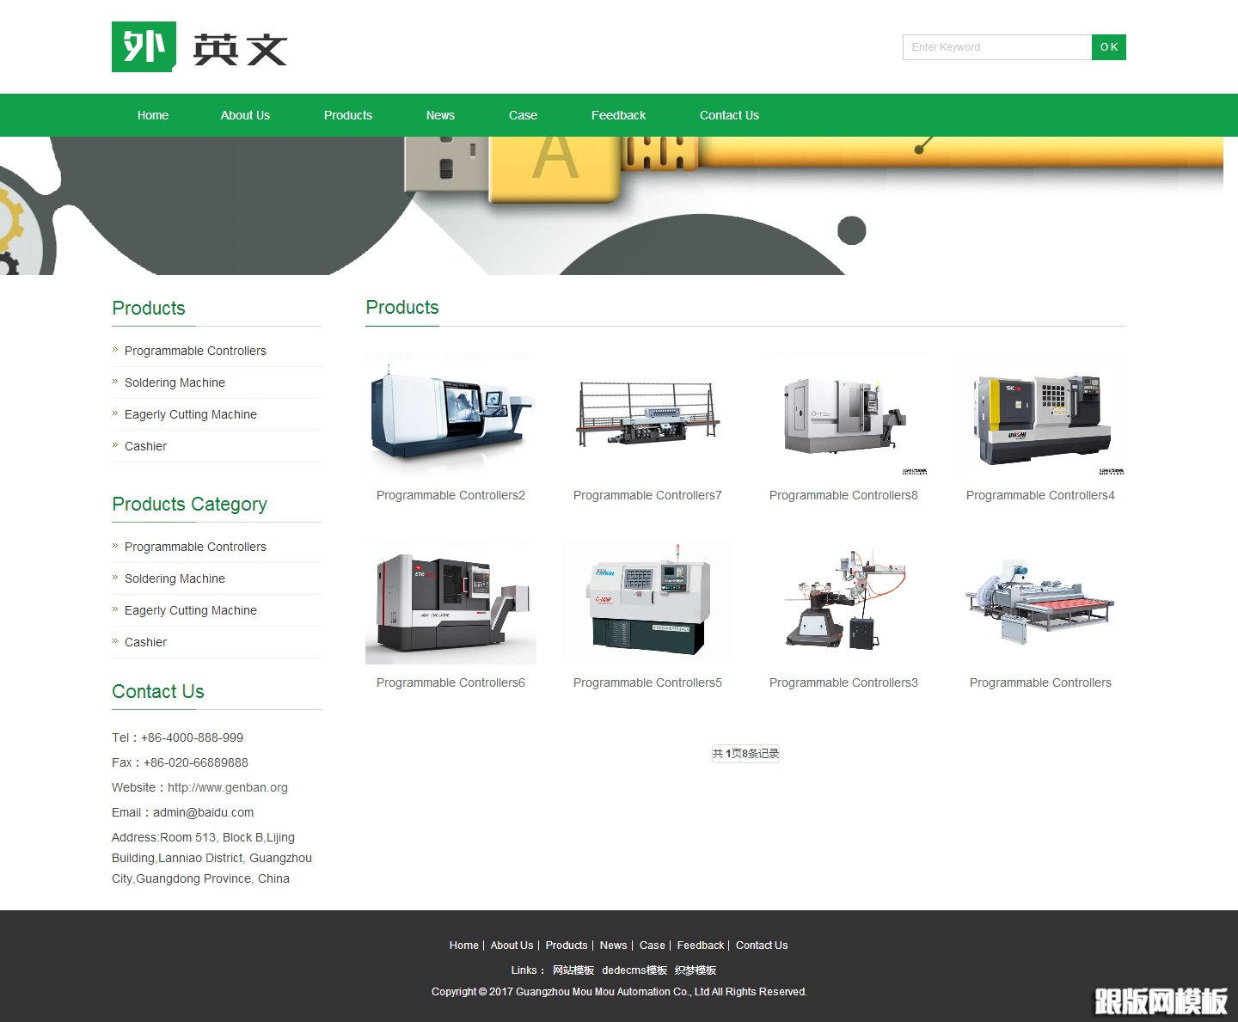Open the News menu item in navigation bar
This screenshot has height=1022, width=1238.
[440, 115]
